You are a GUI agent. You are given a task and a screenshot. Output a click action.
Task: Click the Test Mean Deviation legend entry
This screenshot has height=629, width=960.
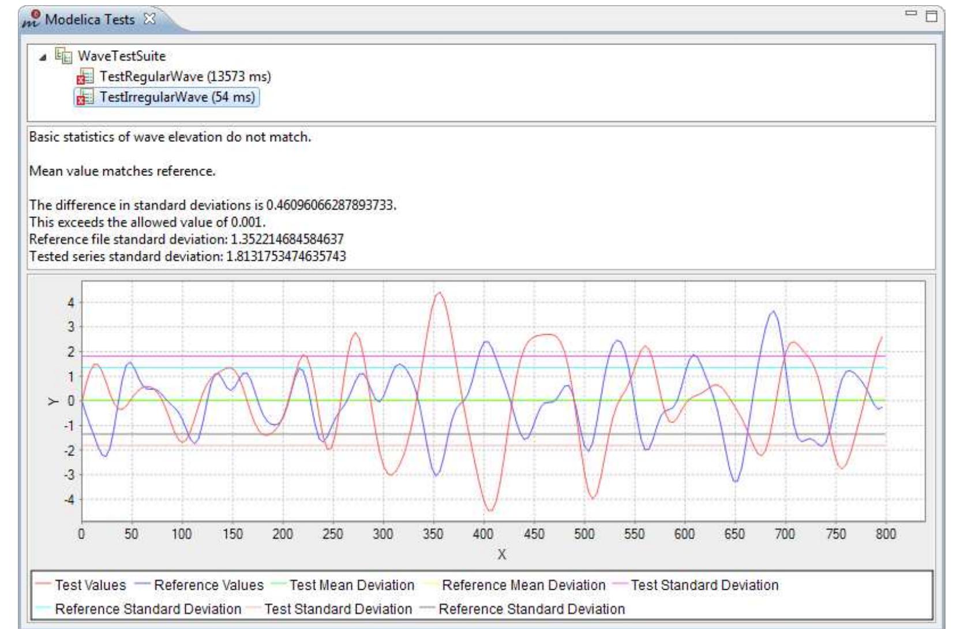click(x=343, y=585)
